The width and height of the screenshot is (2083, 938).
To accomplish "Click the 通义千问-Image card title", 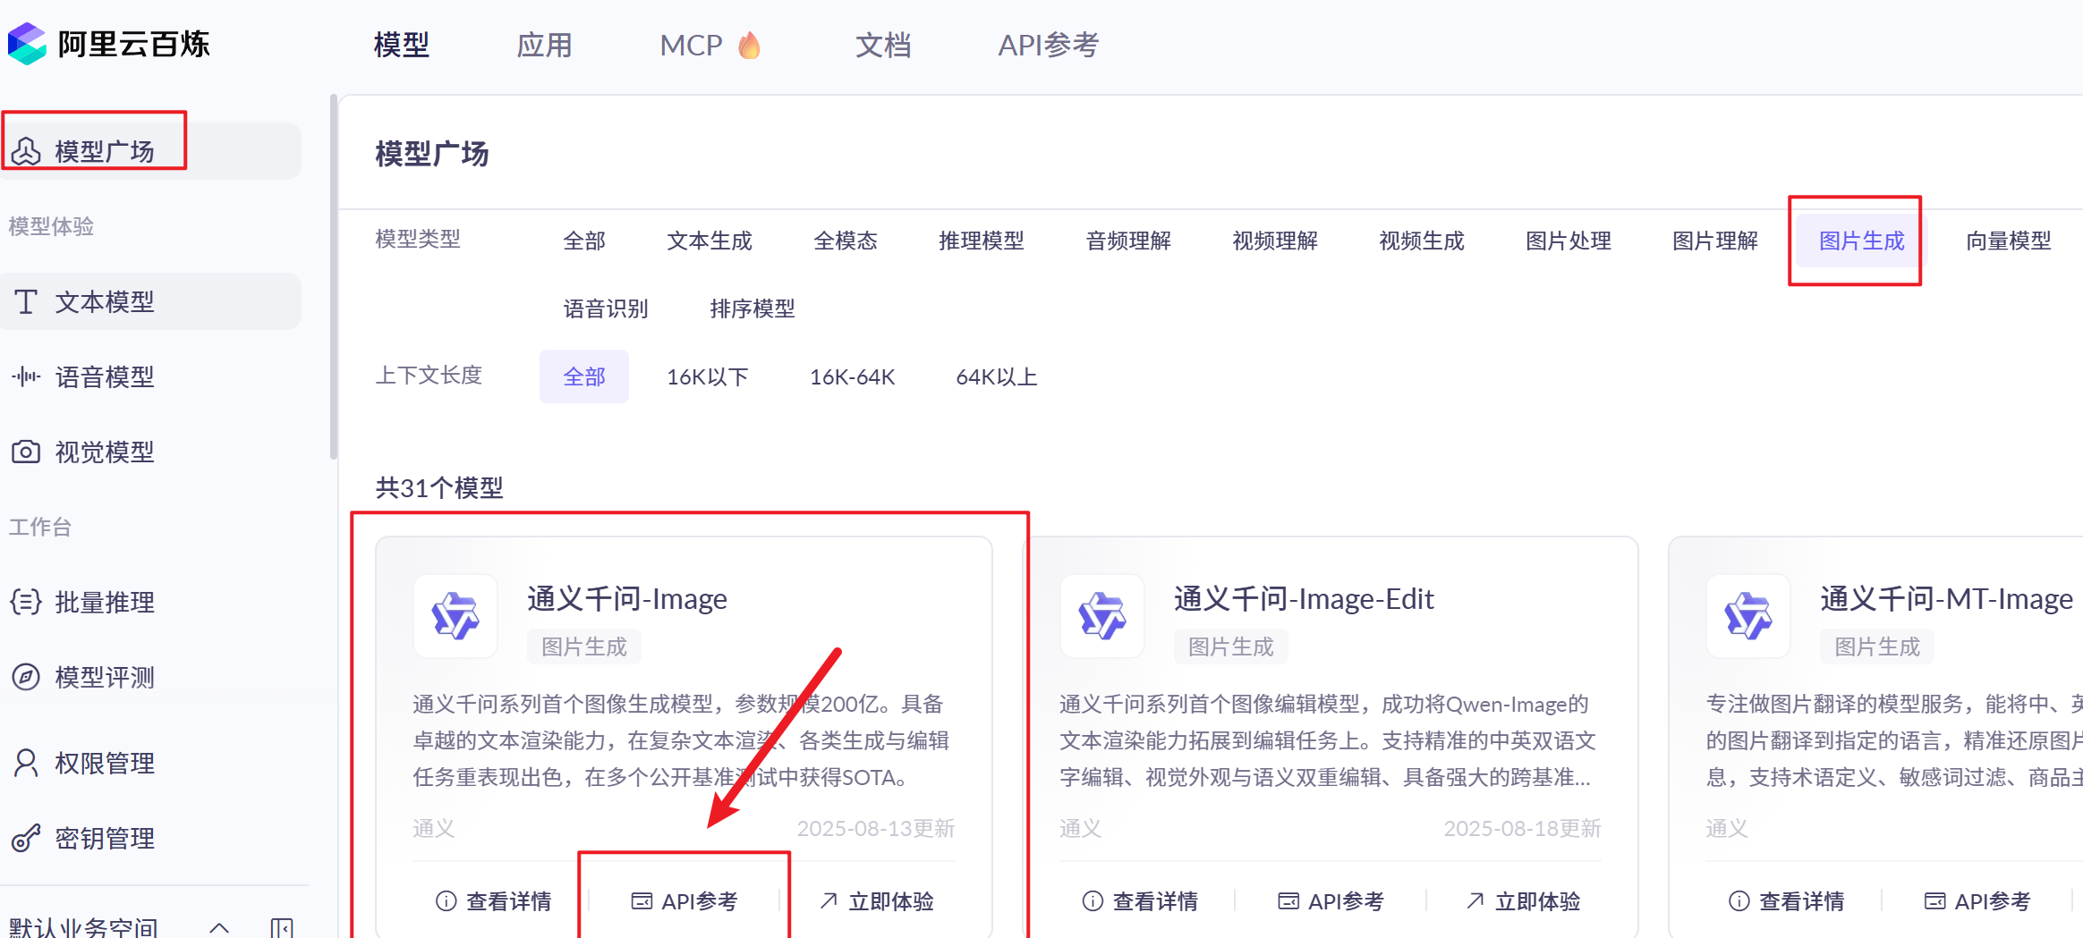I will [x=627, y=598].
